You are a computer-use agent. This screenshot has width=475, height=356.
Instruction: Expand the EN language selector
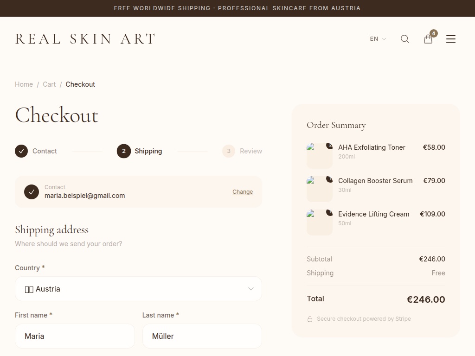(x=378, y=39)
